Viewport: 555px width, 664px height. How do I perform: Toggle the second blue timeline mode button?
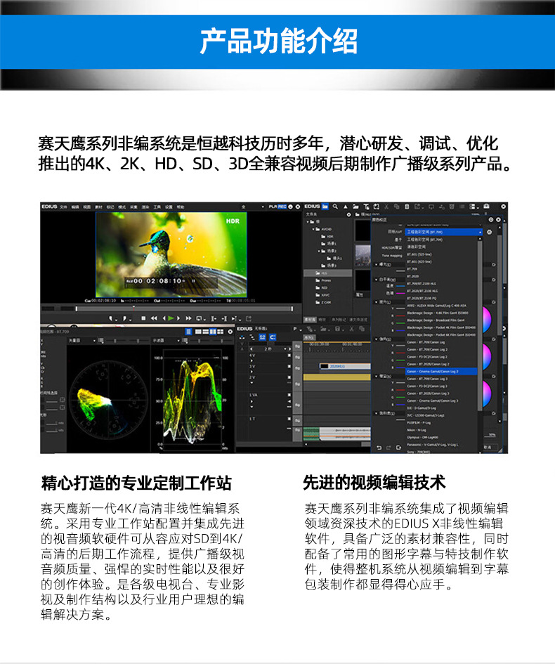(273, 337)
